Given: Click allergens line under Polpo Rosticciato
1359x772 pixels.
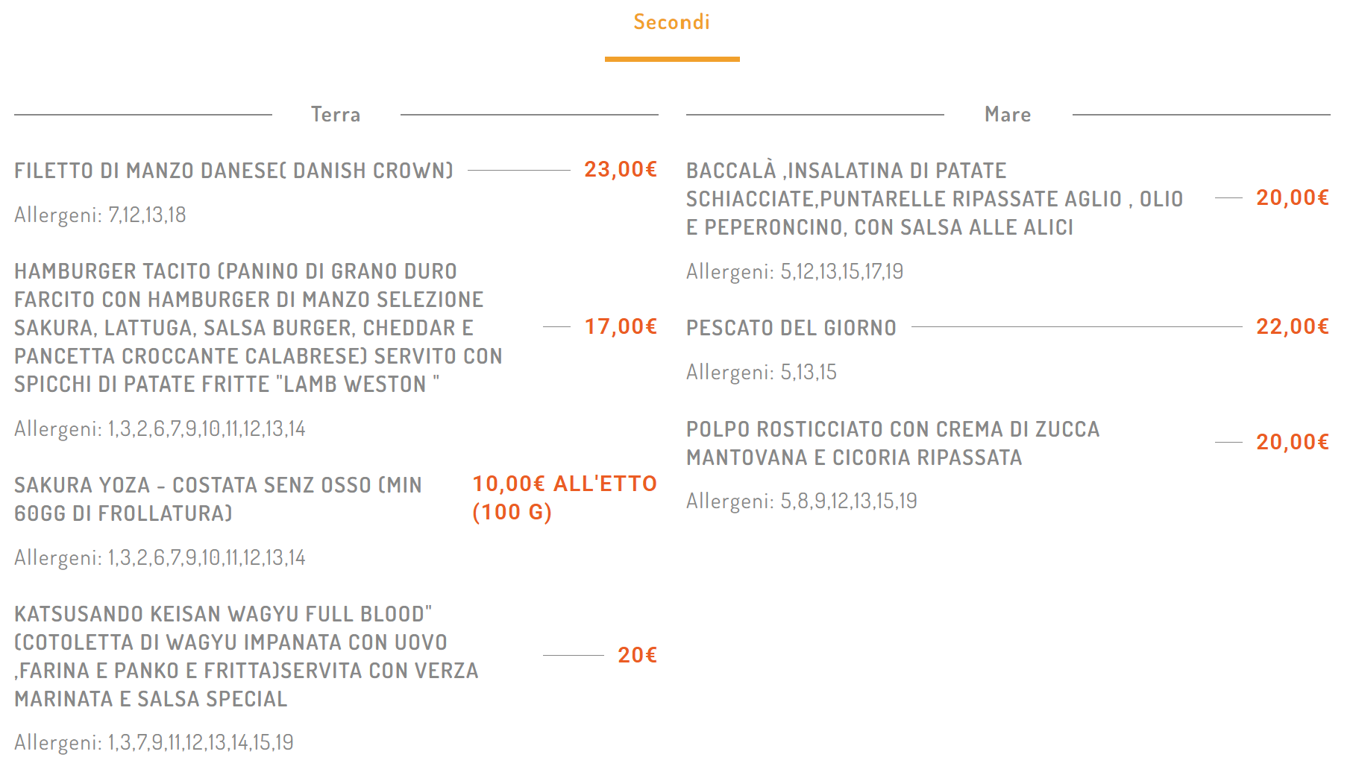Looking at the screenshot, I should (x=801, y=501).
